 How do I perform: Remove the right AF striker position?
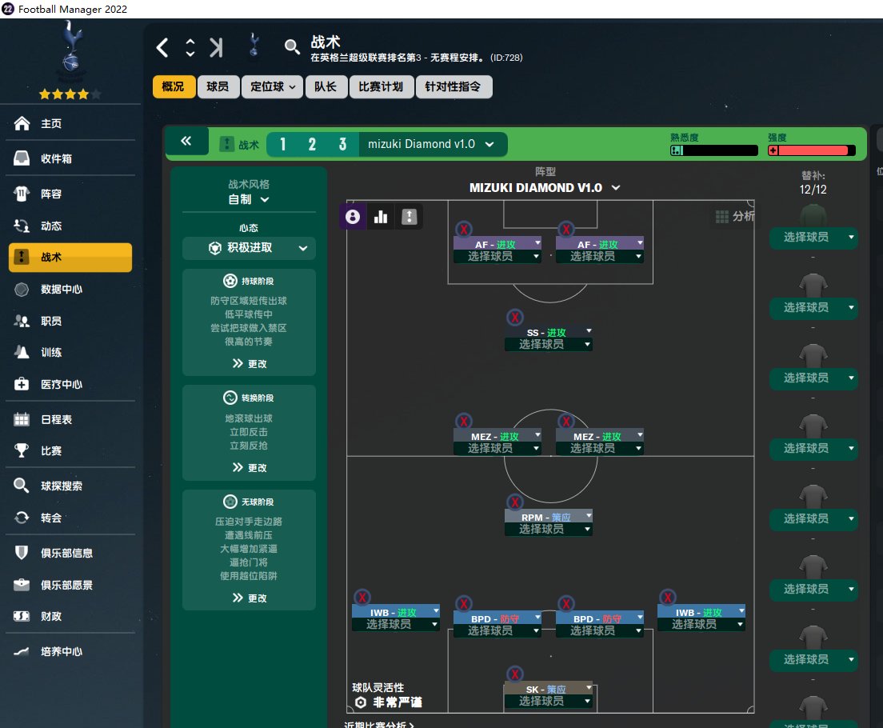coord(566,230)
